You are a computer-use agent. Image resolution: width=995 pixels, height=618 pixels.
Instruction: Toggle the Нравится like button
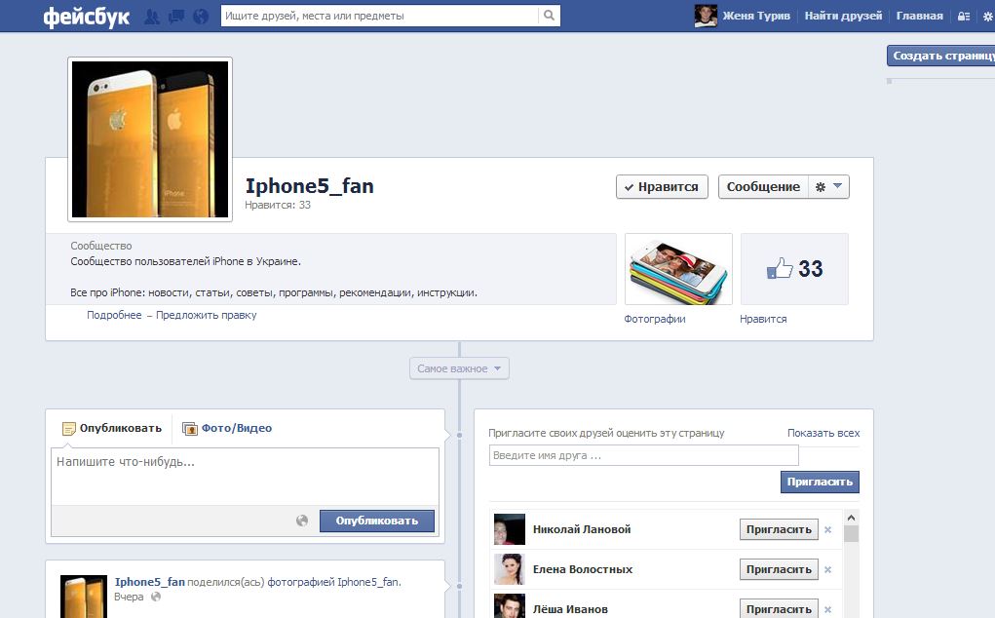coord(662,187)
